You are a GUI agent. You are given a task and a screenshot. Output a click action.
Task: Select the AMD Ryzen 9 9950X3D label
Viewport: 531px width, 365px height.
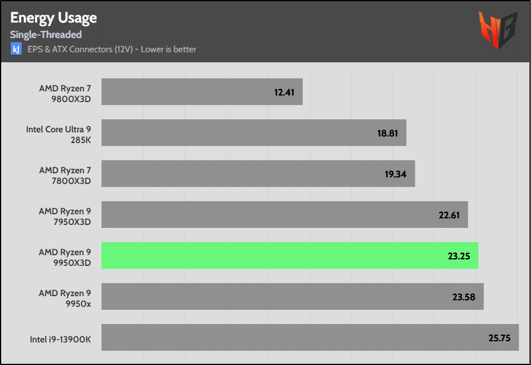click(x=65, y=256)
